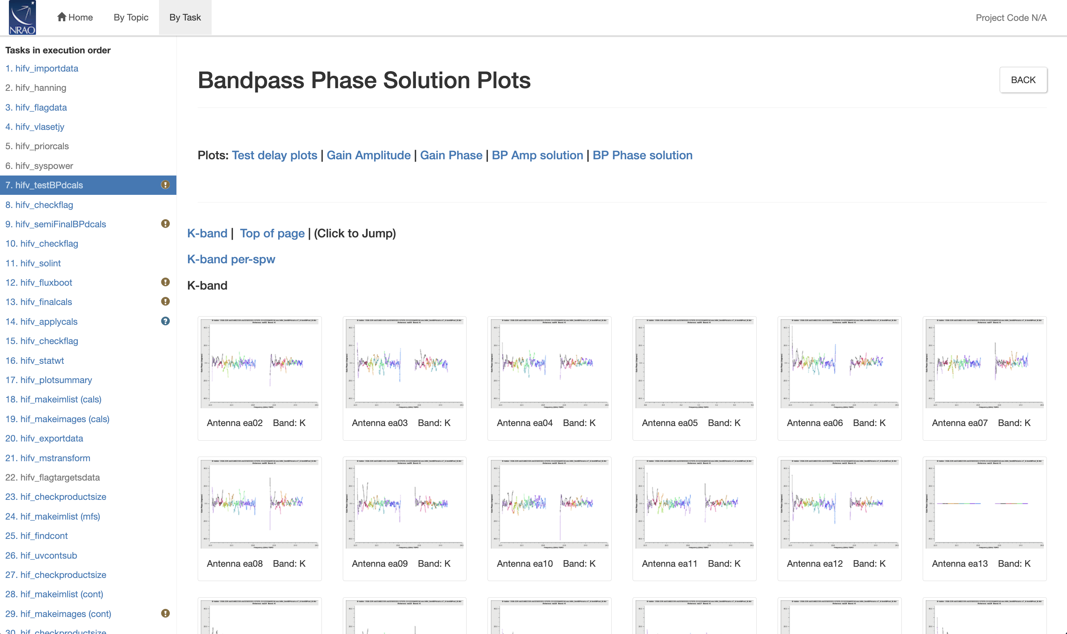This screenshot has width=1067, height=634.
Task: Select the By Task tab
Action: [x=185, y=17]
